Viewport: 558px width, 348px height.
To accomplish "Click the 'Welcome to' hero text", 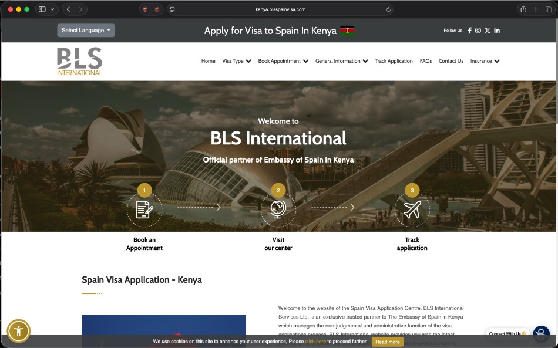I will pos(278,121).
